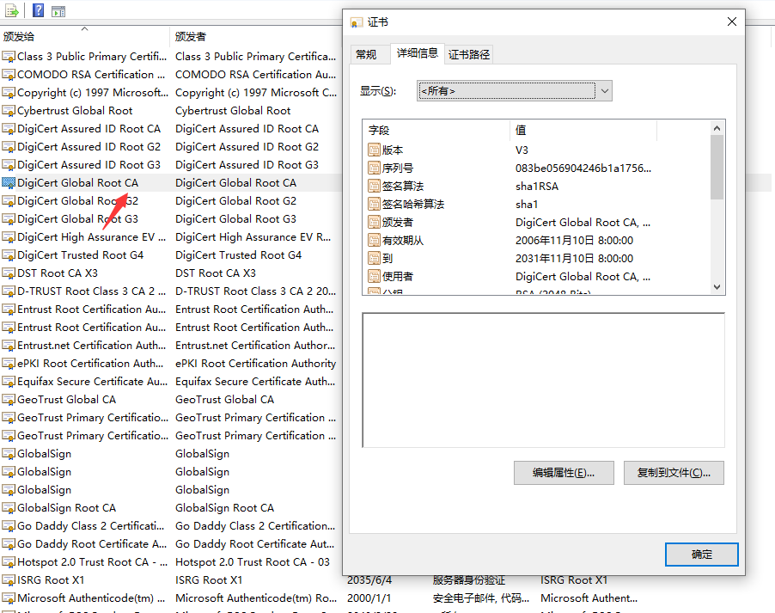Select the Microsoft Authenticode(tm) certificate icon
The height and width of the screenshot is (613, 775).
tap(9, 598)
